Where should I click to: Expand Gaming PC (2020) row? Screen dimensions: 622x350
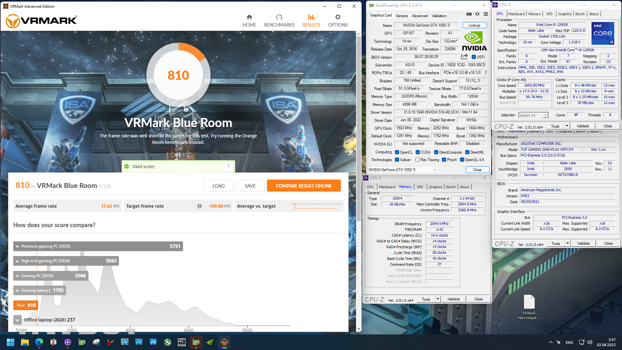click(x=51, y=276)
